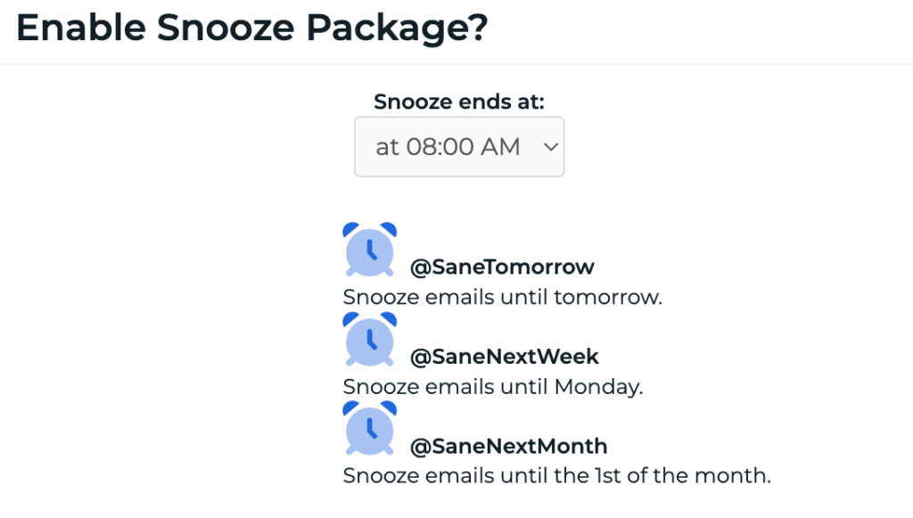
Task: Click "AM" inside the time dropdown
Action: 501,147
